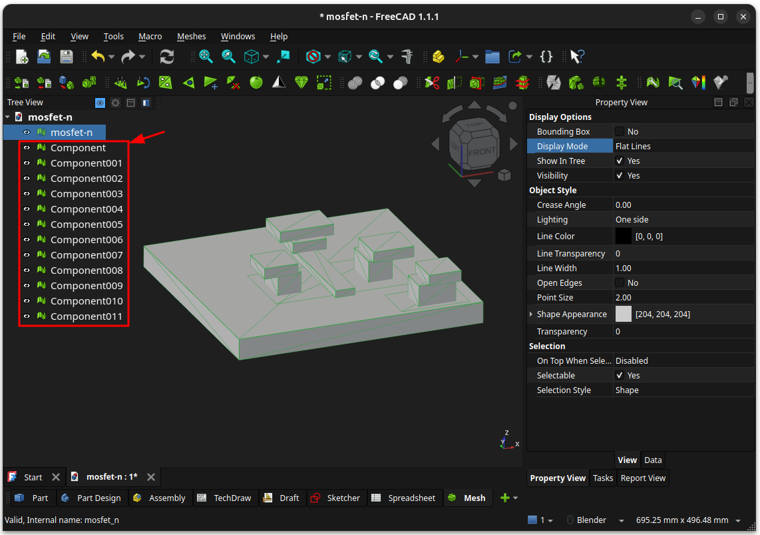Click the Curvature plot rainbow icon
The height and width of the screenshot is (535, 760).
click(698, 83)
